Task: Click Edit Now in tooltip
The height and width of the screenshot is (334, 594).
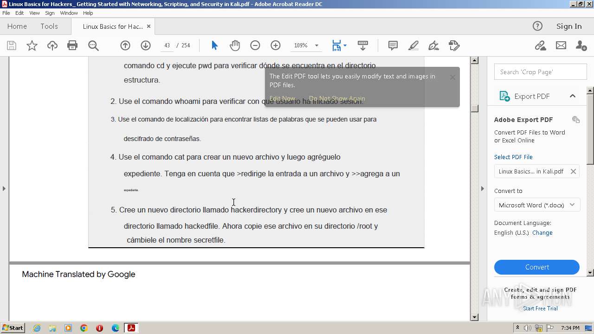Action: [x=282, y=98]
